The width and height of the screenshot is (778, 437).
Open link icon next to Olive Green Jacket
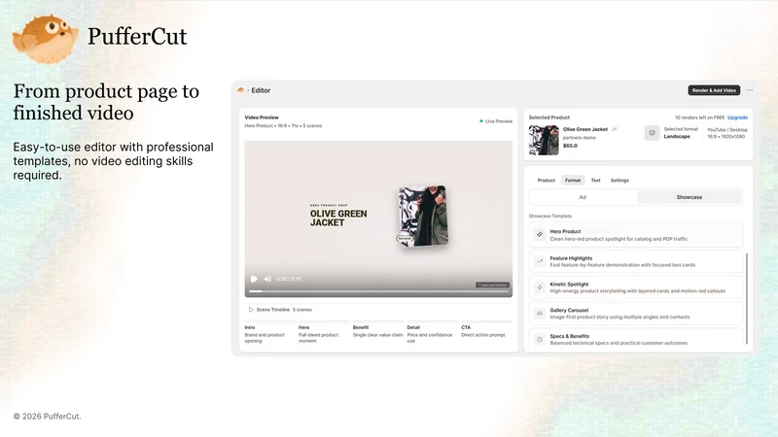(615, 129)
